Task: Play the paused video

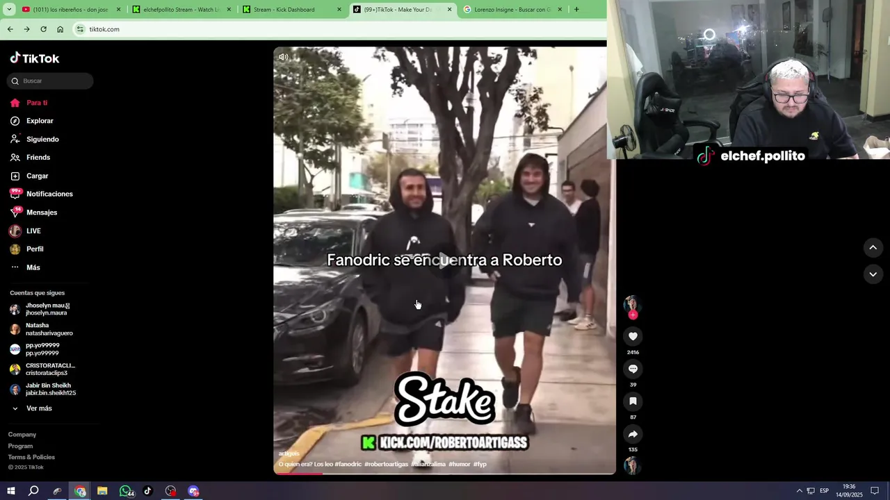Action: click(x=444, y=260)
